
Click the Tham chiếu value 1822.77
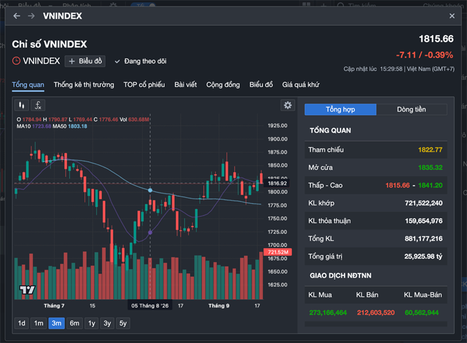pyautogui.click(x=430, y=150)
